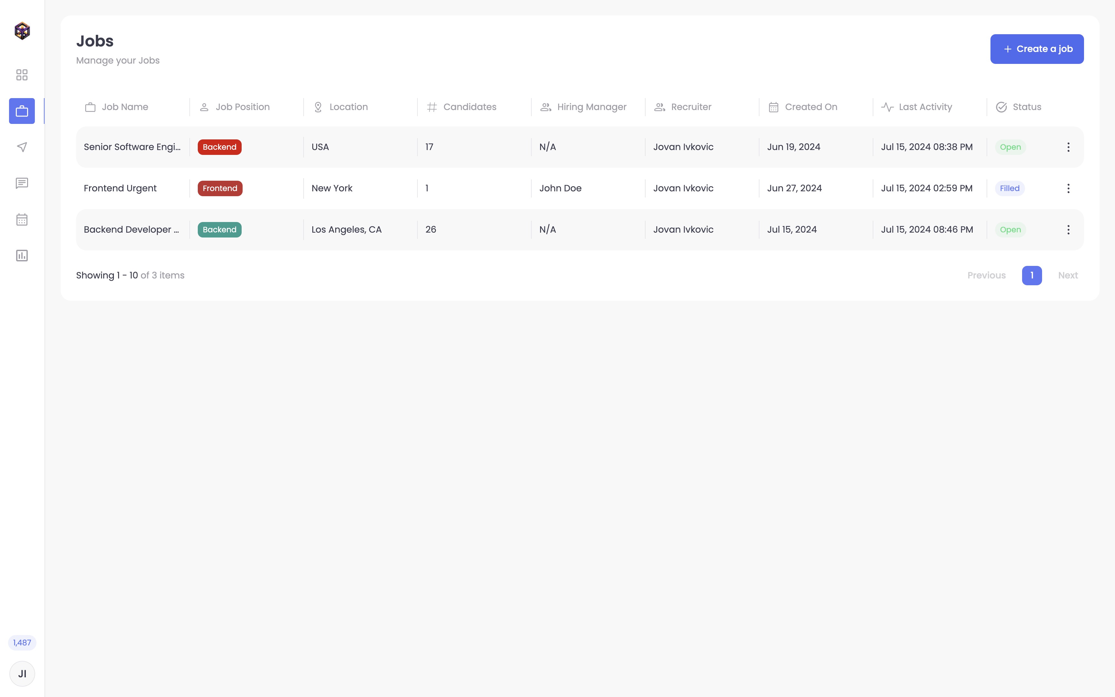The image size is (1115, 697).
Task: Open three-dot menu for Backend Developer row
Action: (x=1068, y=229)
